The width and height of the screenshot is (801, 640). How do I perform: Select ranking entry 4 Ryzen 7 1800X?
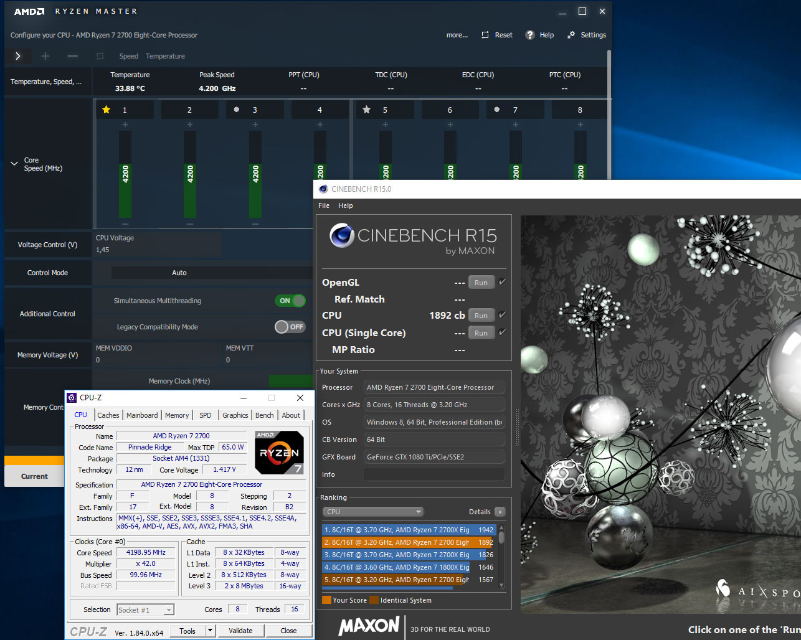click(x=409, y=567)
